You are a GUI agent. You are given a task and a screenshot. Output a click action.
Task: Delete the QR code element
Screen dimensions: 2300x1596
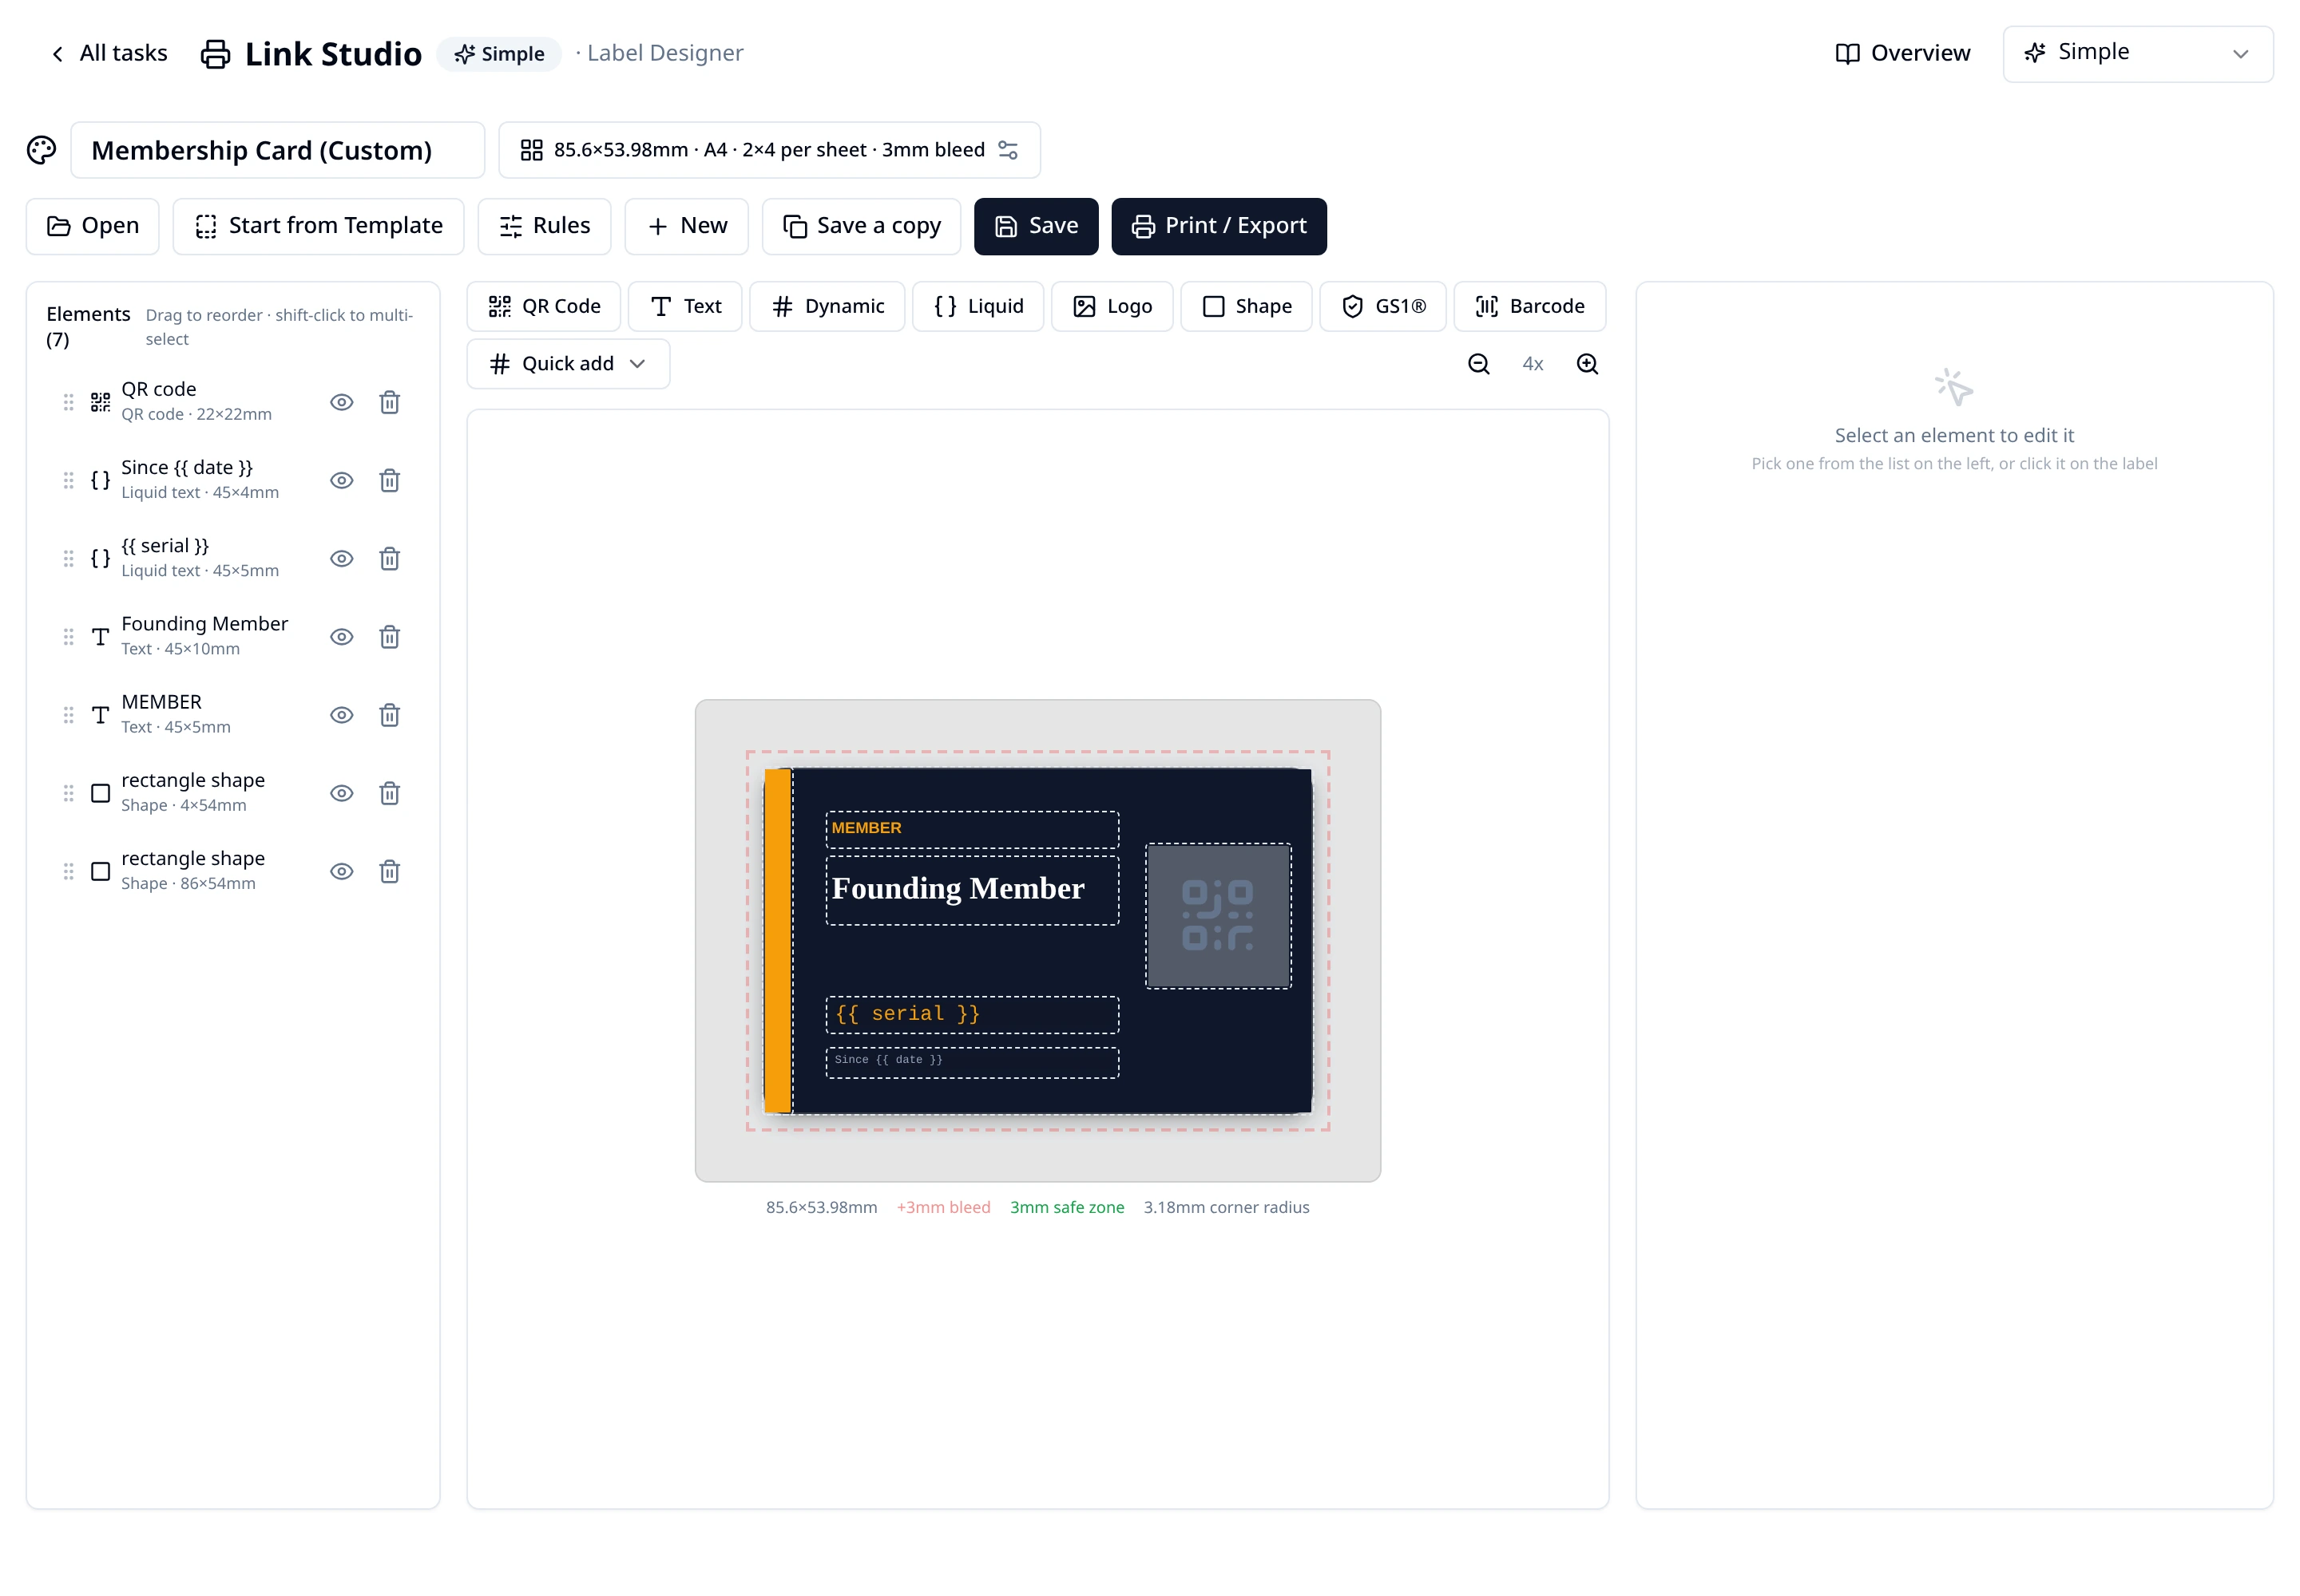(x=390, y=402)
